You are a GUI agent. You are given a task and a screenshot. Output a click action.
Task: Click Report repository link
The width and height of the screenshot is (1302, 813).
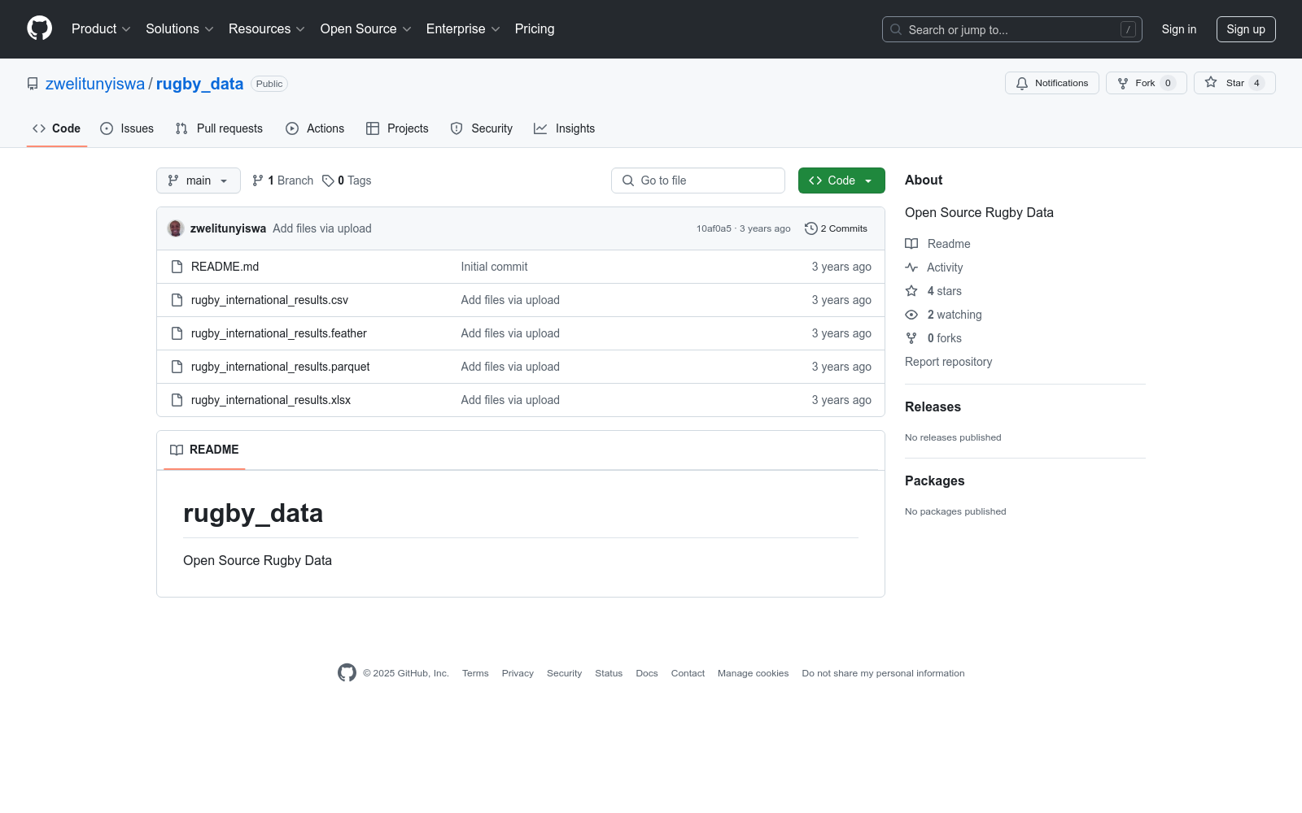948,362
